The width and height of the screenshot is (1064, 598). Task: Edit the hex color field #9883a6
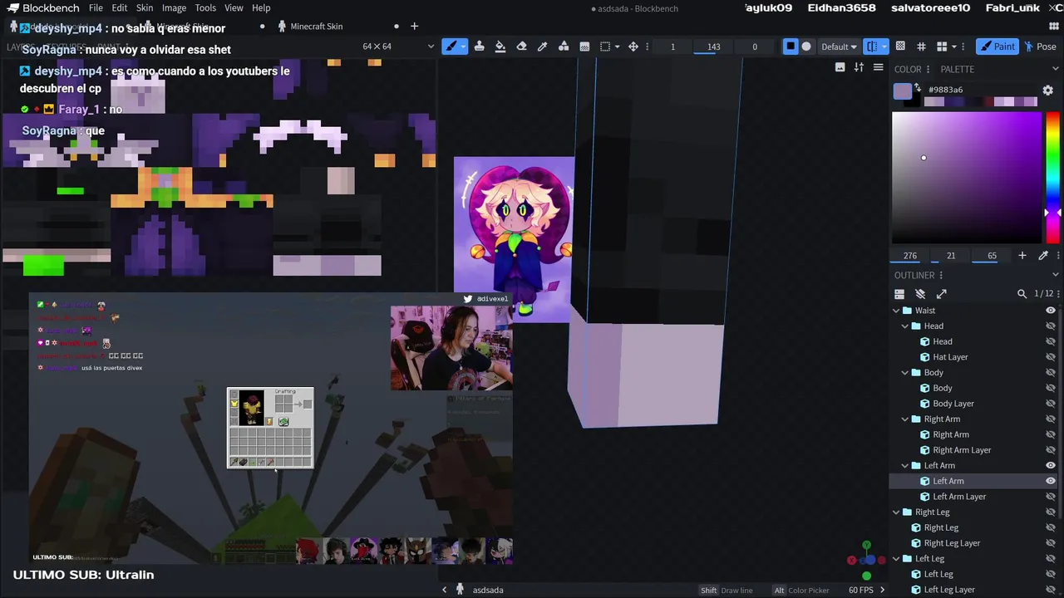[x=981, y=90]
